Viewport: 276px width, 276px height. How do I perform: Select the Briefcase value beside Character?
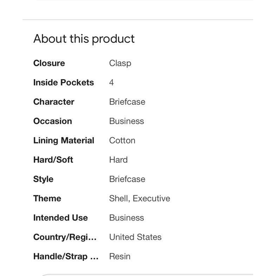click(x=127, y=102)
